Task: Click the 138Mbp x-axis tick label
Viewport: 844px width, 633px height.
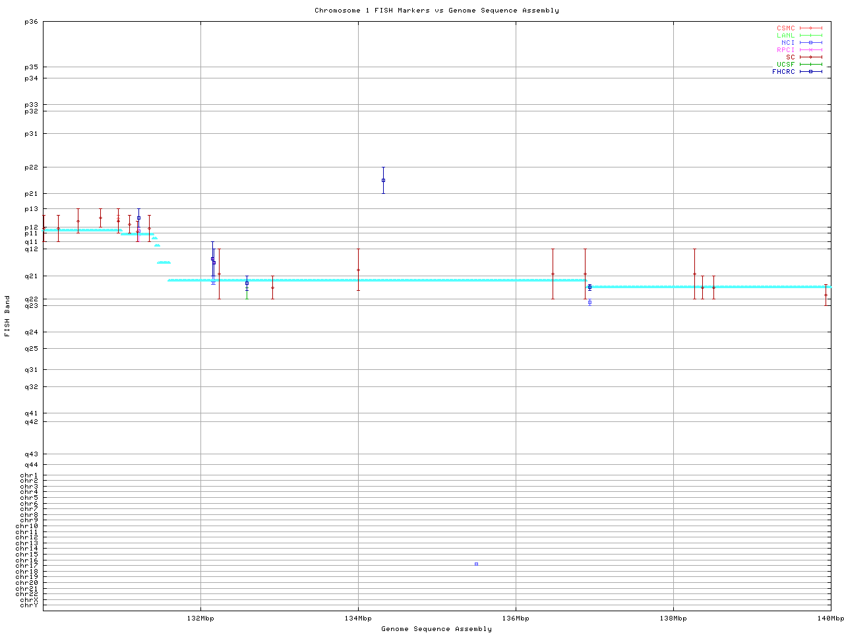Action: (673, 618)
